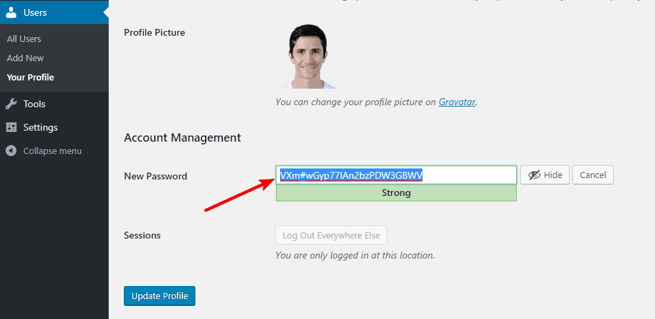Click the Settings sliders icon

tap(11, 127)
